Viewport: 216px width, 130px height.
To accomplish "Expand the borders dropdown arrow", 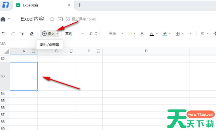I will click(183, 33).
